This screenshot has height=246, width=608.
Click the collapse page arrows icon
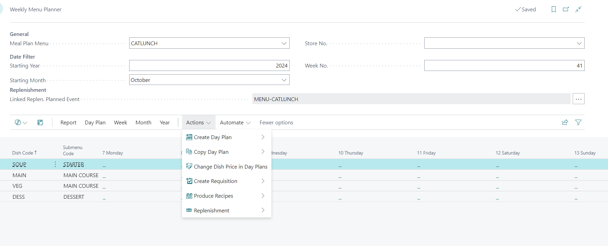pyautogui.click(x=579, y=9)
